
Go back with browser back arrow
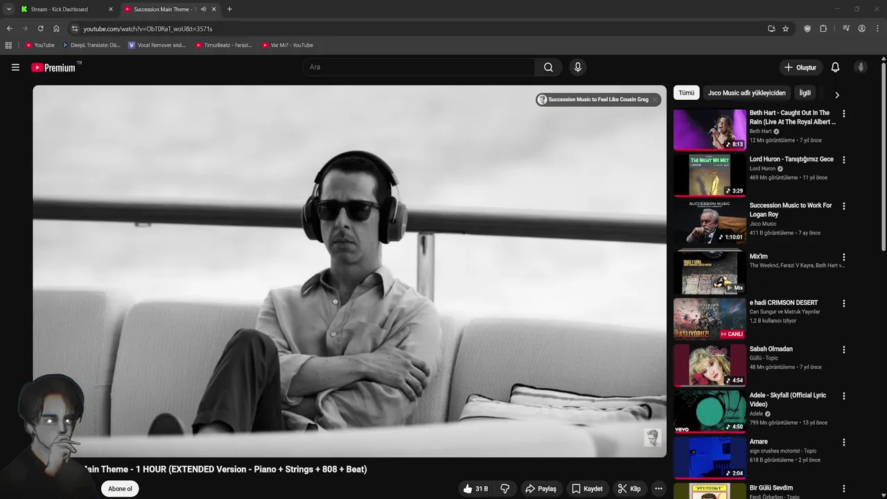tap(9, 28)
